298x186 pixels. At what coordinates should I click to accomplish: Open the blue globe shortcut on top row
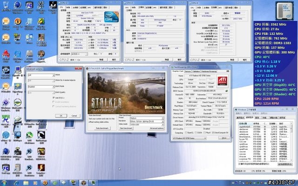pyautogui.click(x=18, y=6)
